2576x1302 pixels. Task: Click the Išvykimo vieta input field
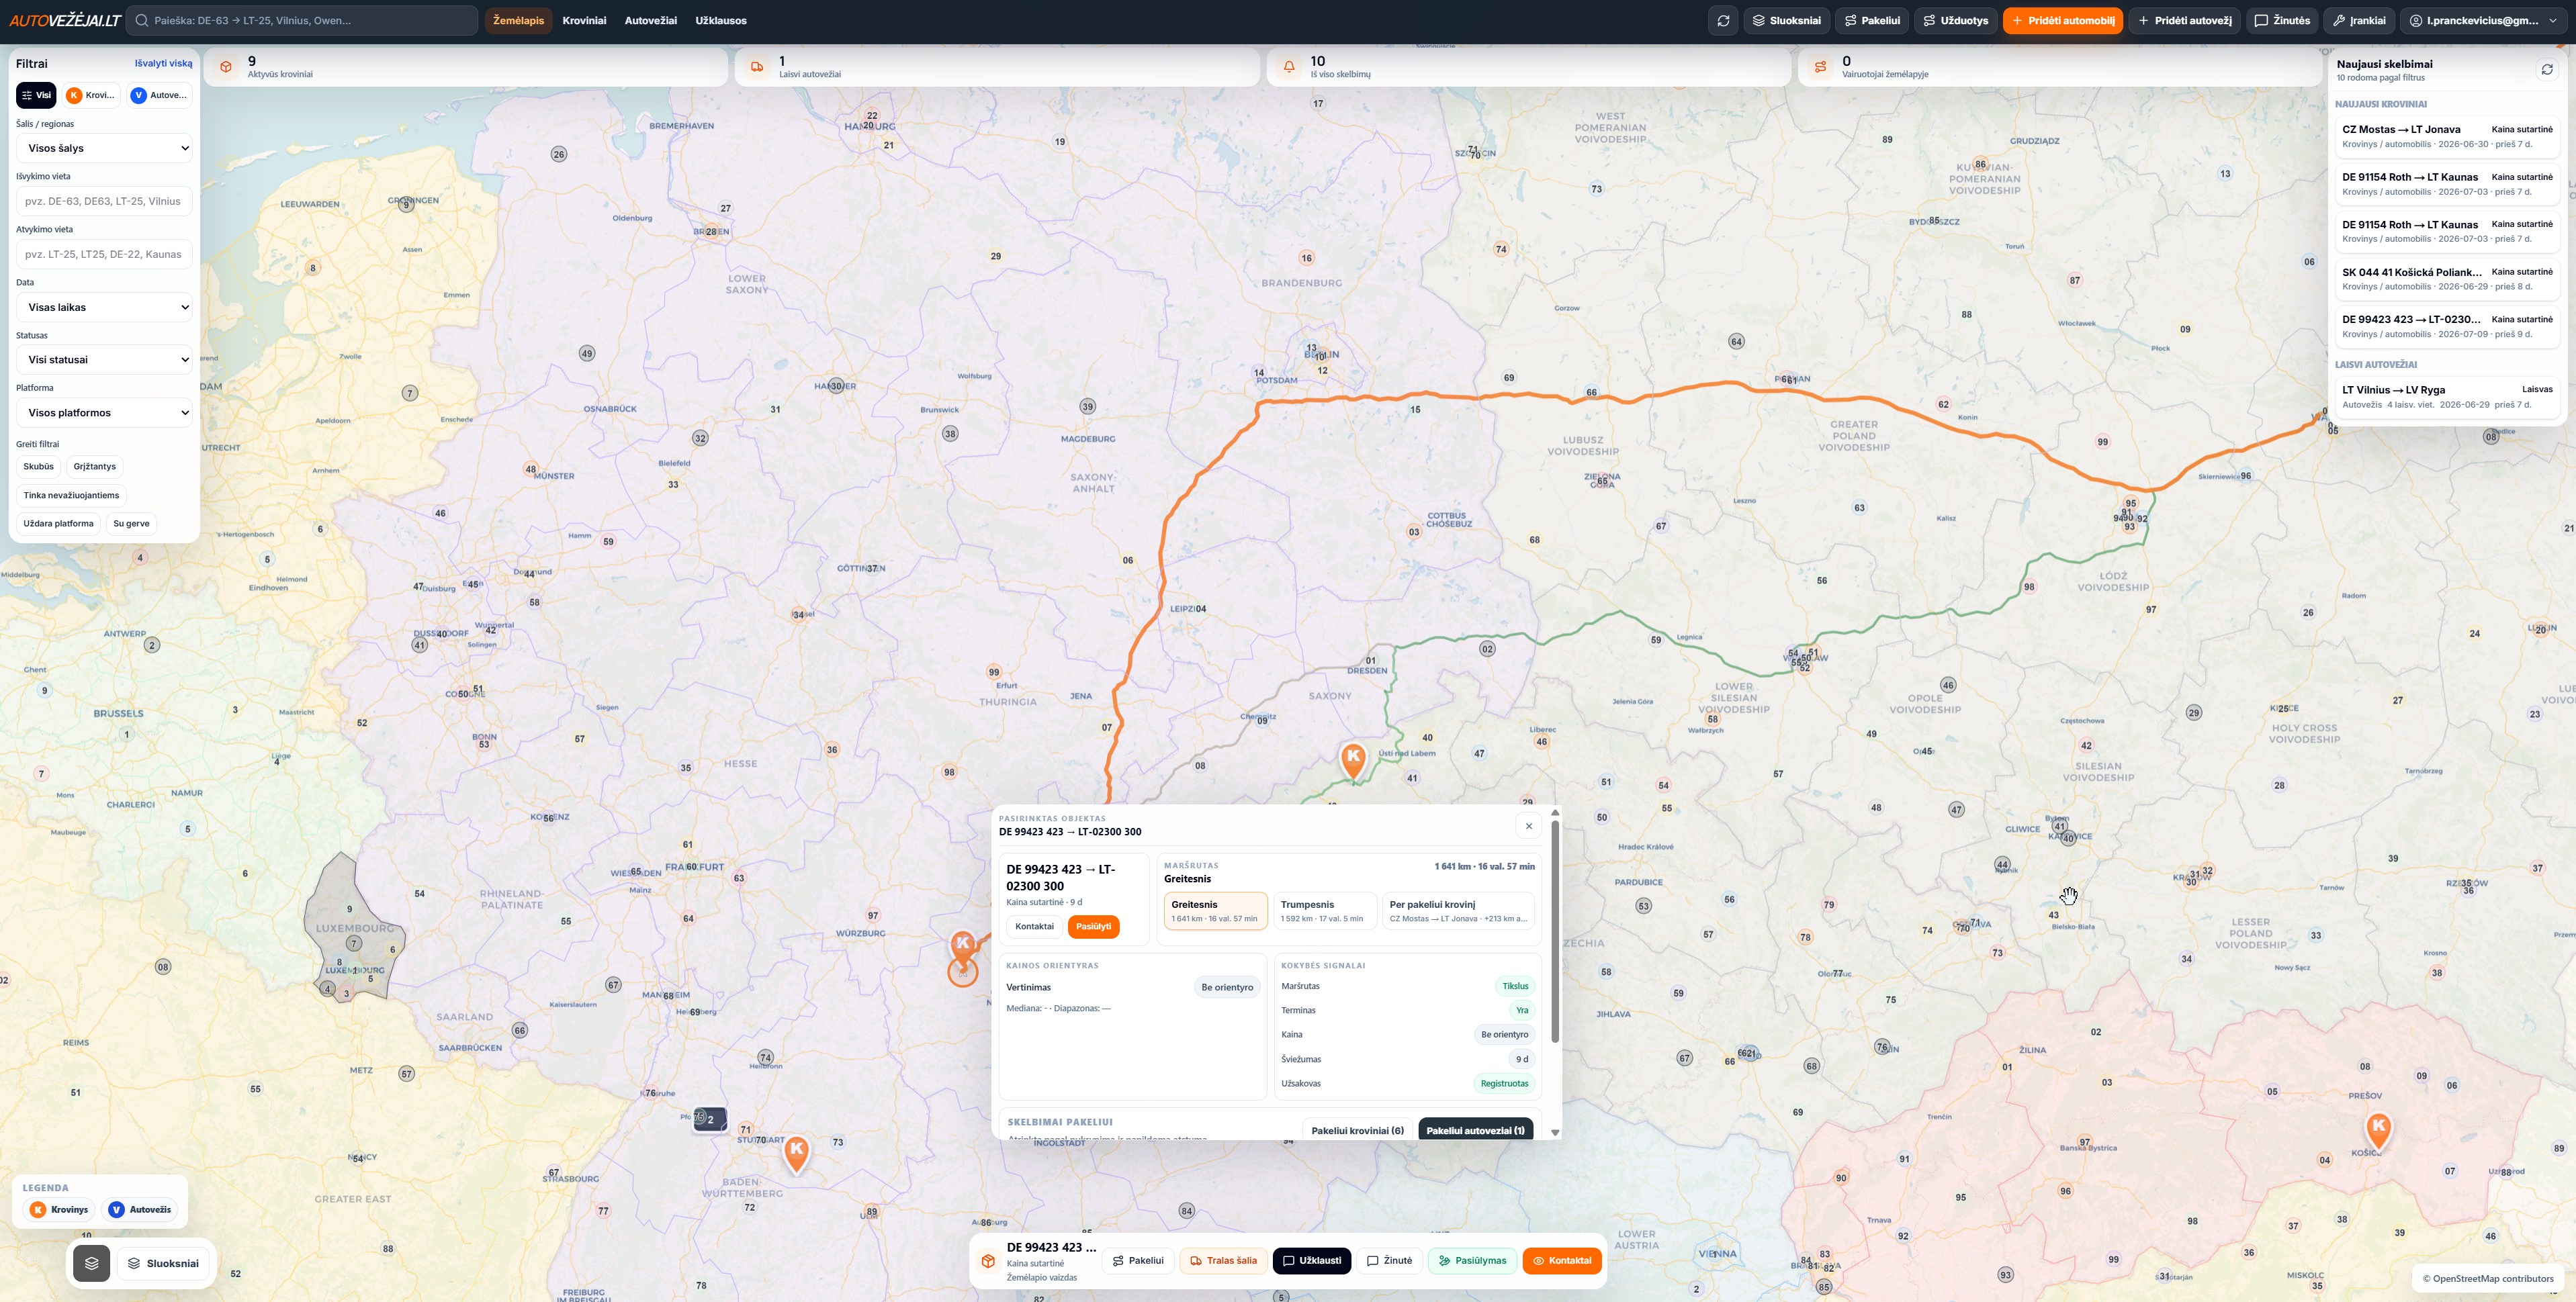104,201
